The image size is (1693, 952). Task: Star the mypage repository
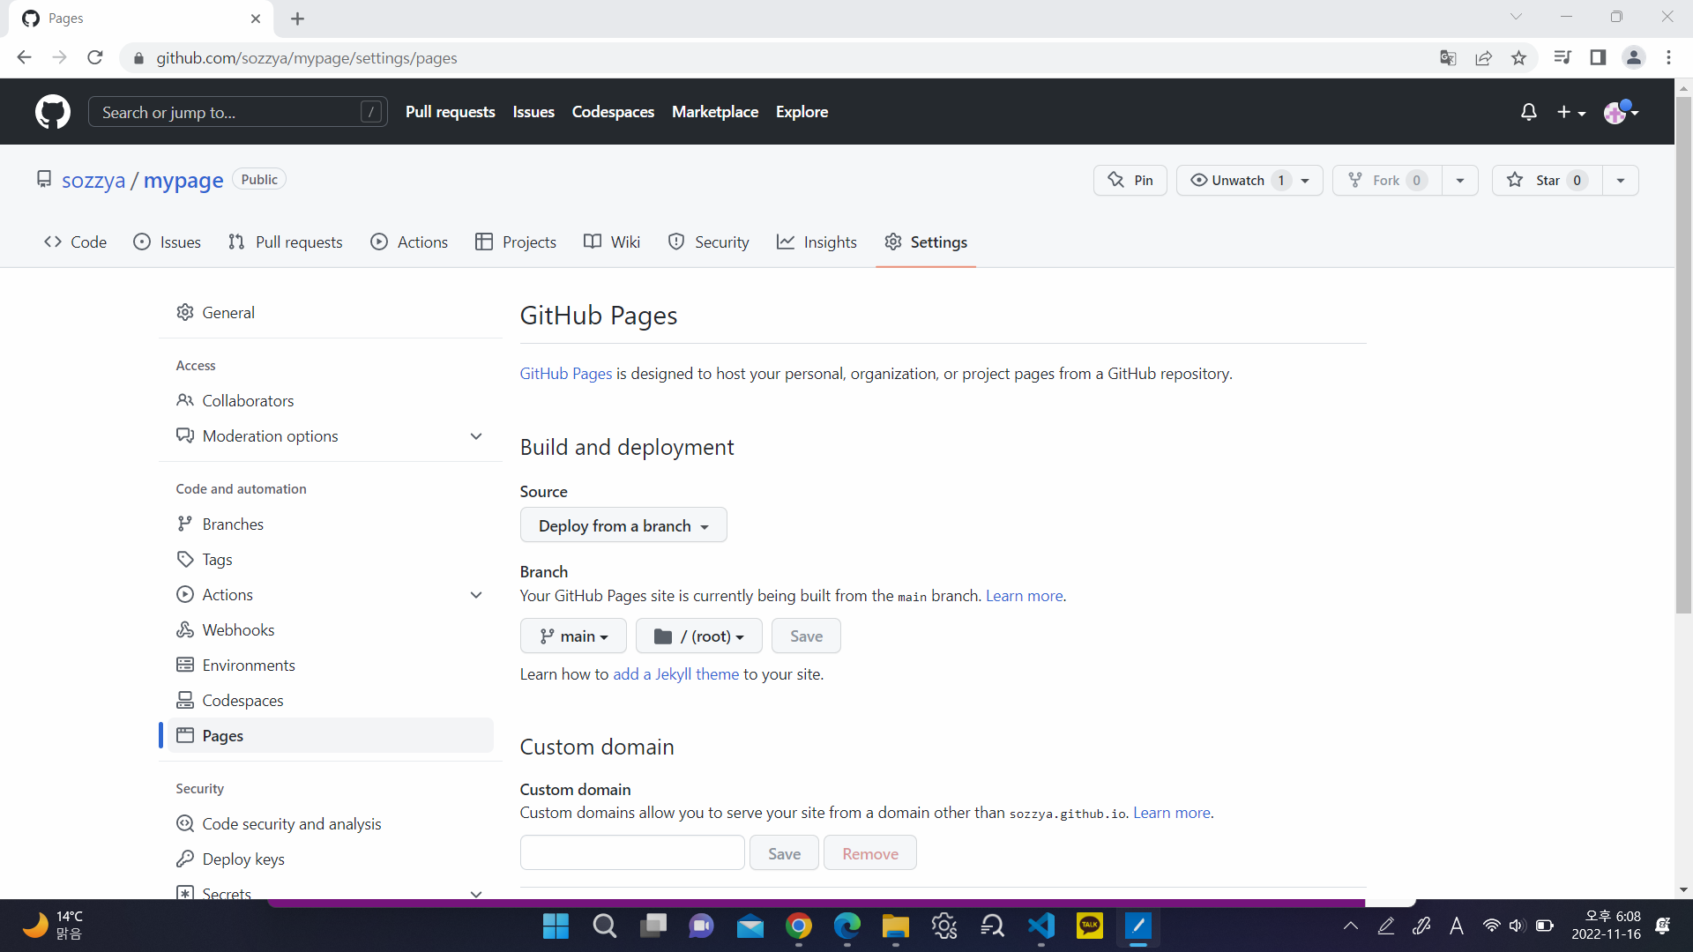[1548, 181]
